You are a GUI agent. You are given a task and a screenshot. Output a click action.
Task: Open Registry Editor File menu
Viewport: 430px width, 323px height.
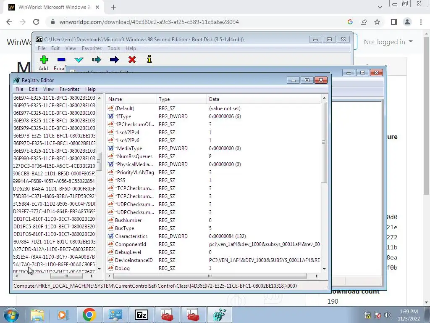coord(19,89)
